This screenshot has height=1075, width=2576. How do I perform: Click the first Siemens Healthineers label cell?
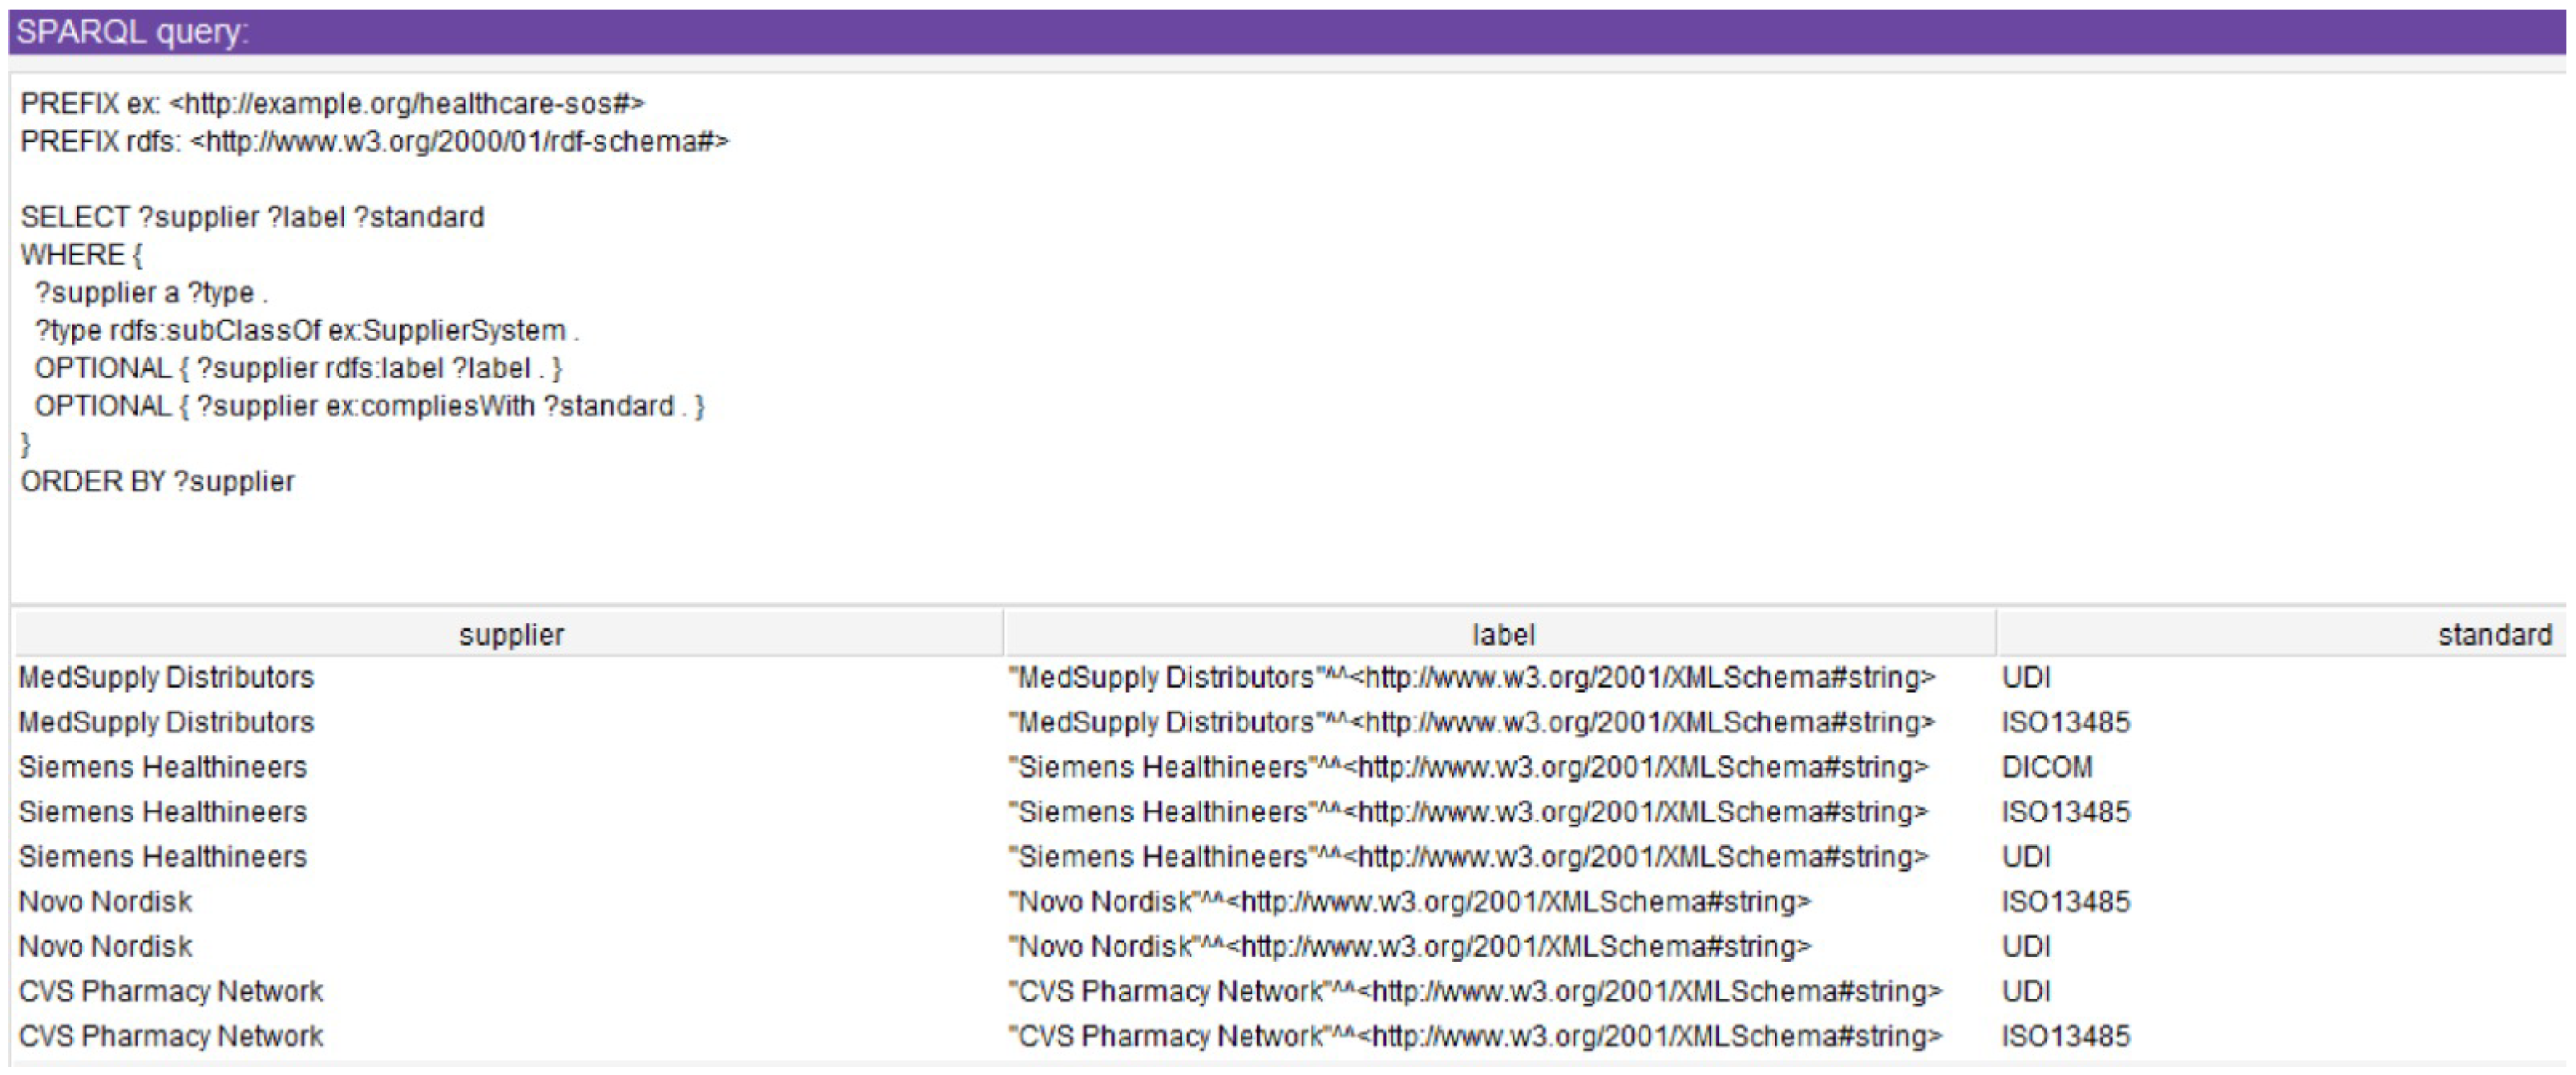point(1468,767)
